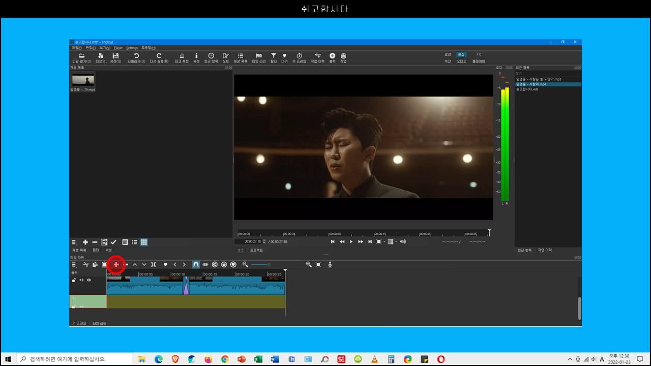Open the 도움말 (Help) menu
The image size is (651, 366).
[149, 48]
